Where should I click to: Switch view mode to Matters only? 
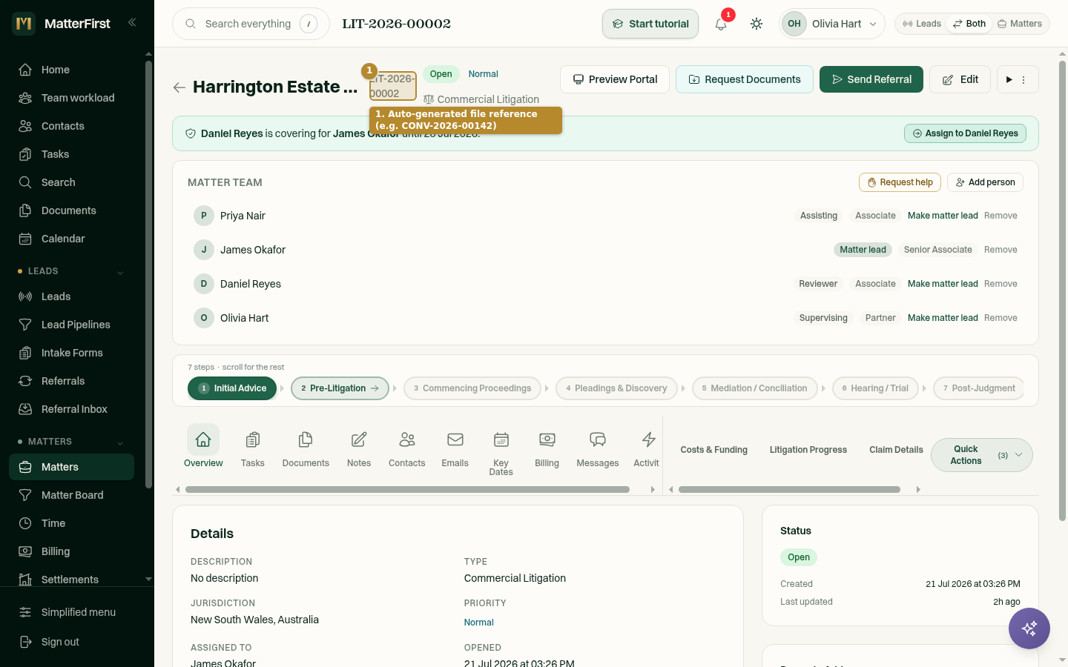tap(1020, 24)
